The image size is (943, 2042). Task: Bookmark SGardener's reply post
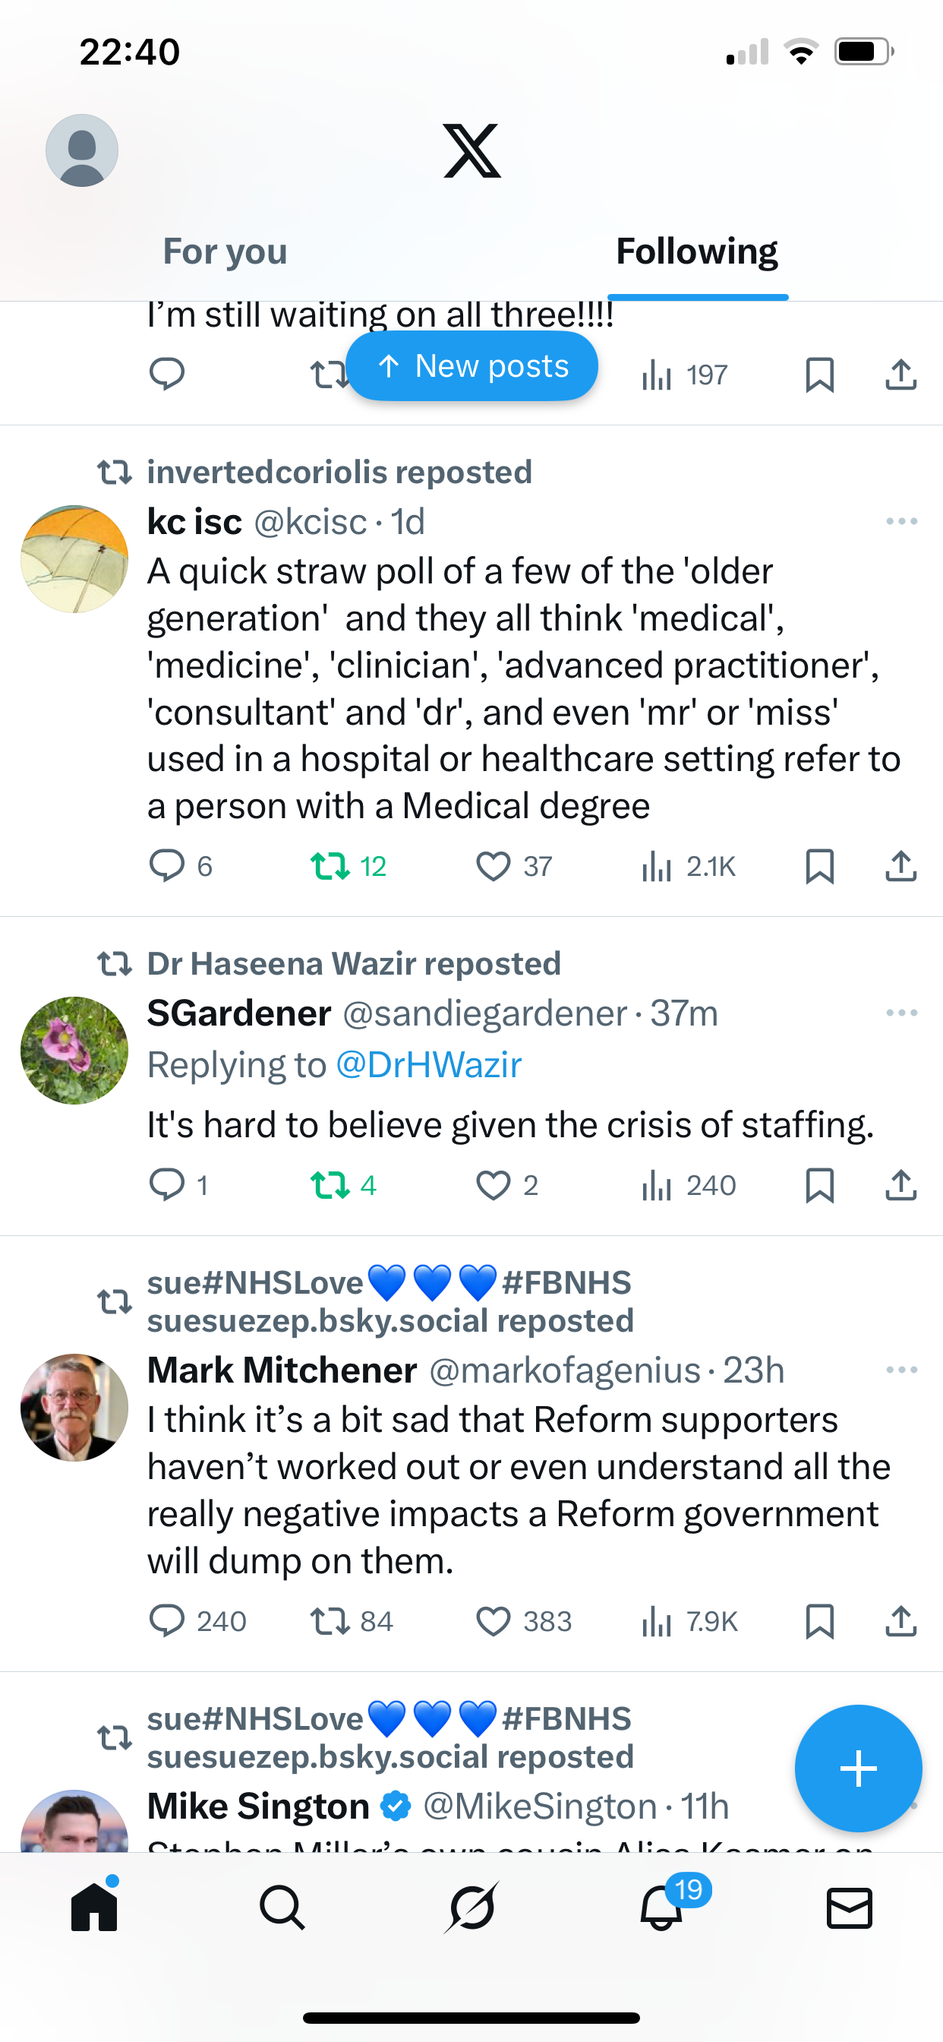click(819, 1185)
